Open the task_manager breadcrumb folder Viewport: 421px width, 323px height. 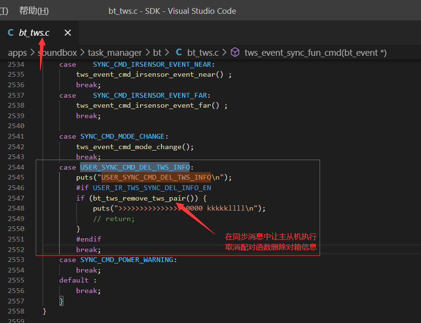115,52
